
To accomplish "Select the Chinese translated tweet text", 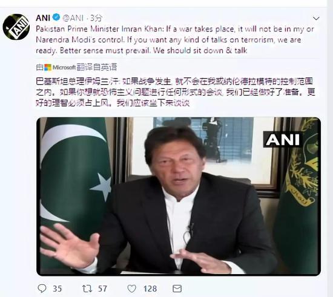I will pos(176,92).
